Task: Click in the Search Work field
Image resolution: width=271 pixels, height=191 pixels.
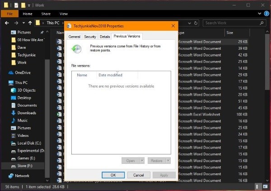Action: click(x=232, y=23)
